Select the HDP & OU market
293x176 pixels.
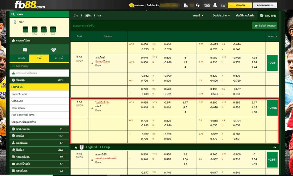point(39,87)
